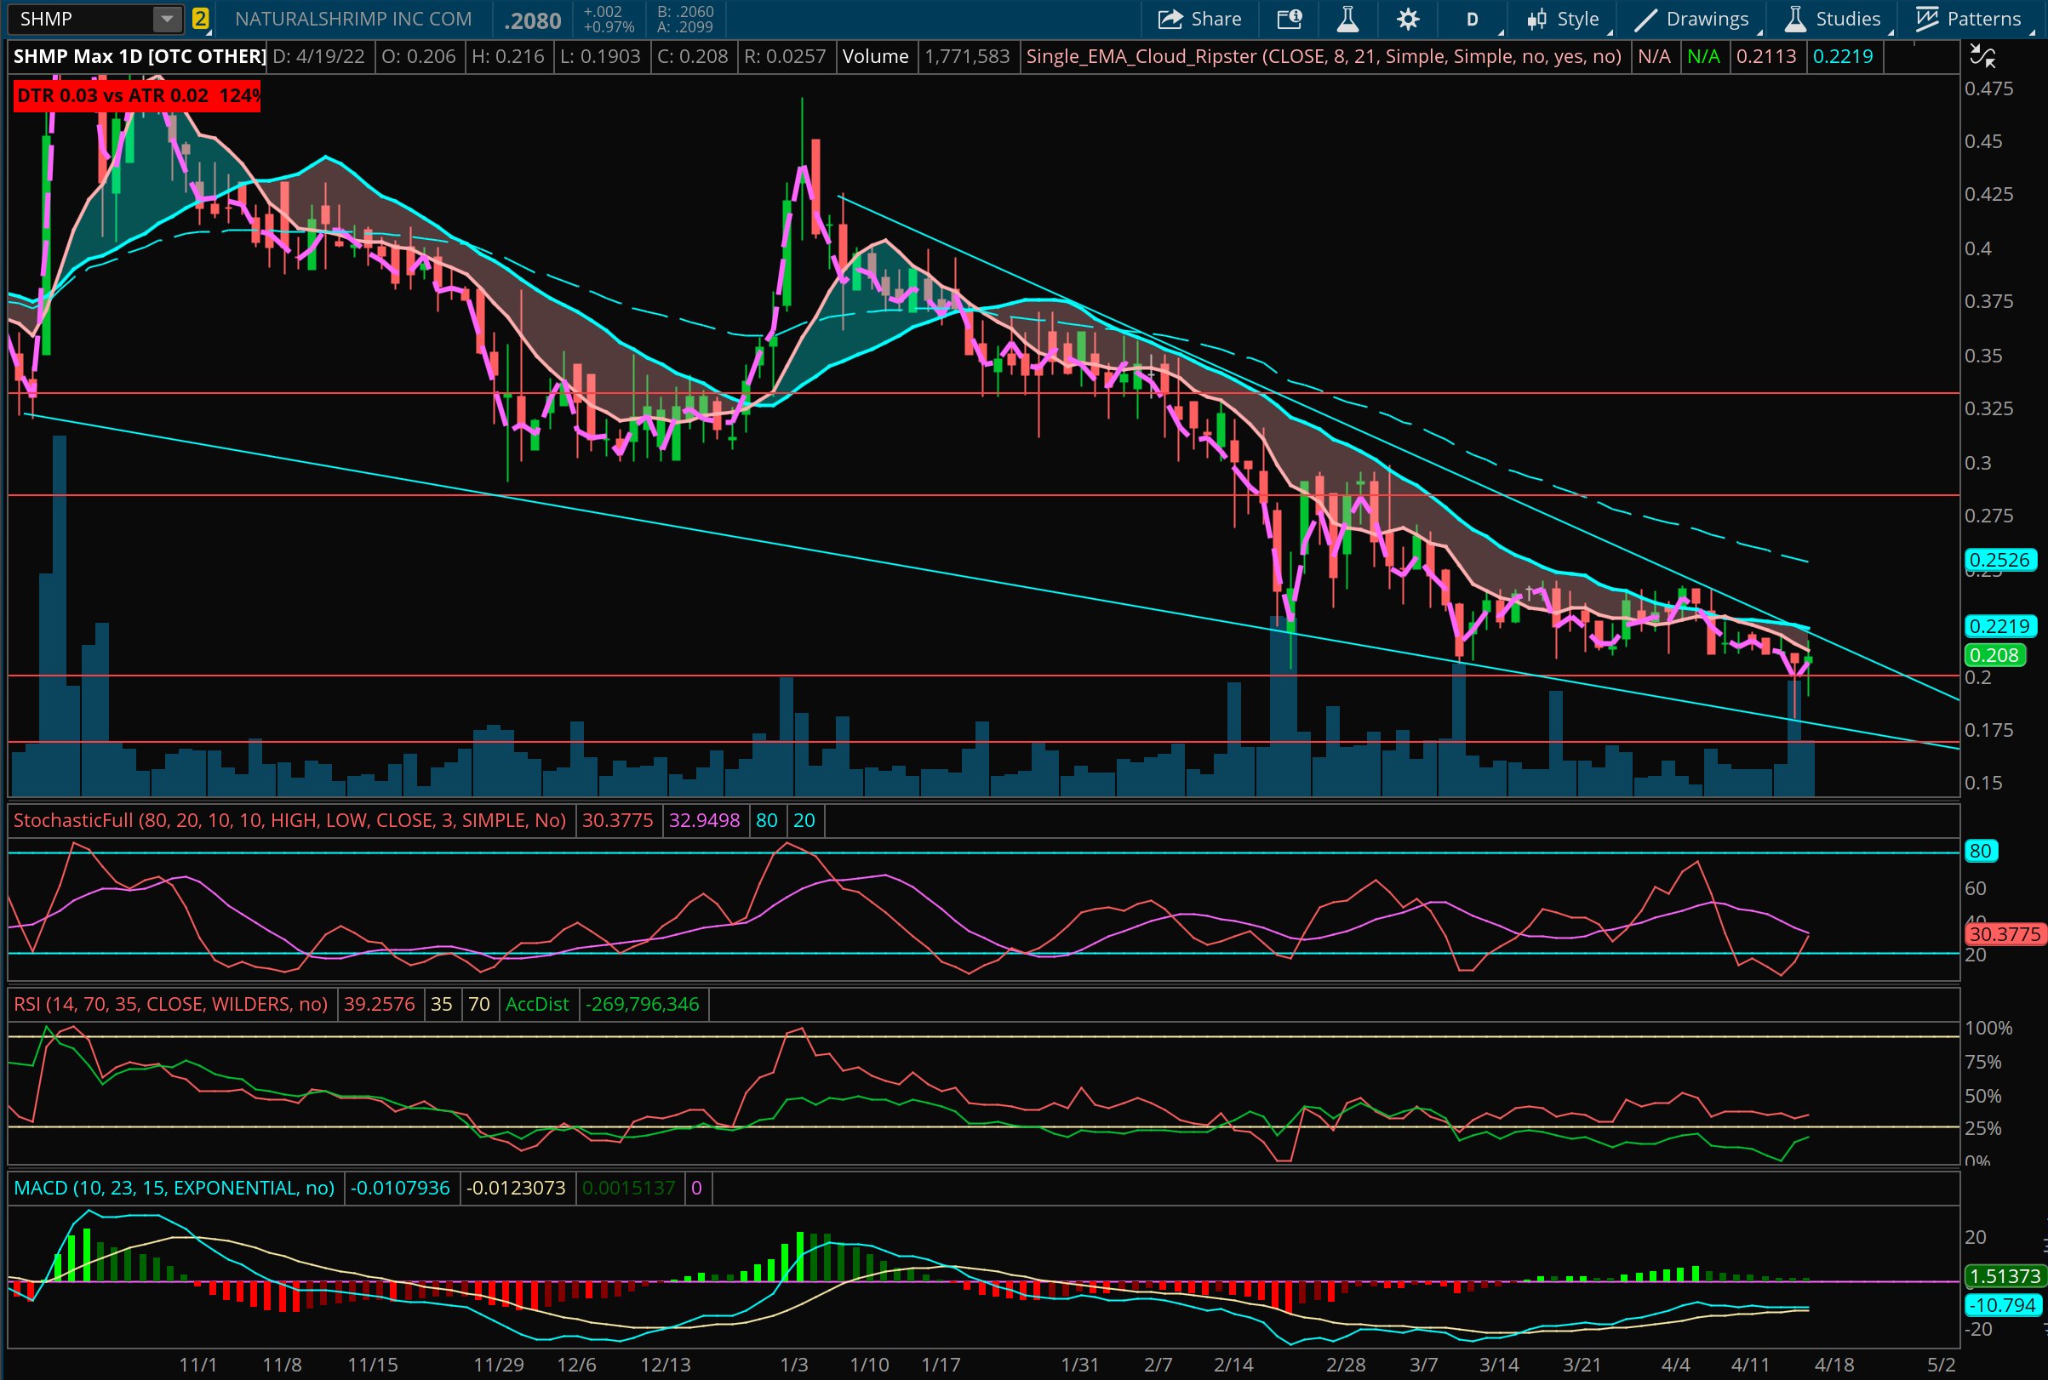Click the 0.2113 EMA value in header
2048x1380 pixels.
coord(1766,56)
